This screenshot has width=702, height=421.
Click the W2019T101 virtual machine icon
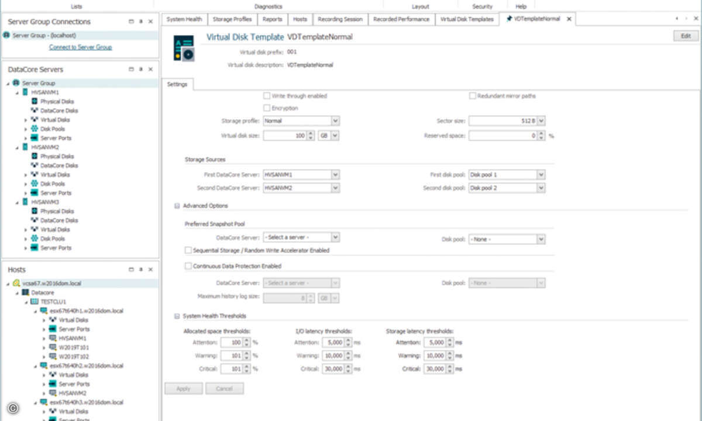point(53,347)
